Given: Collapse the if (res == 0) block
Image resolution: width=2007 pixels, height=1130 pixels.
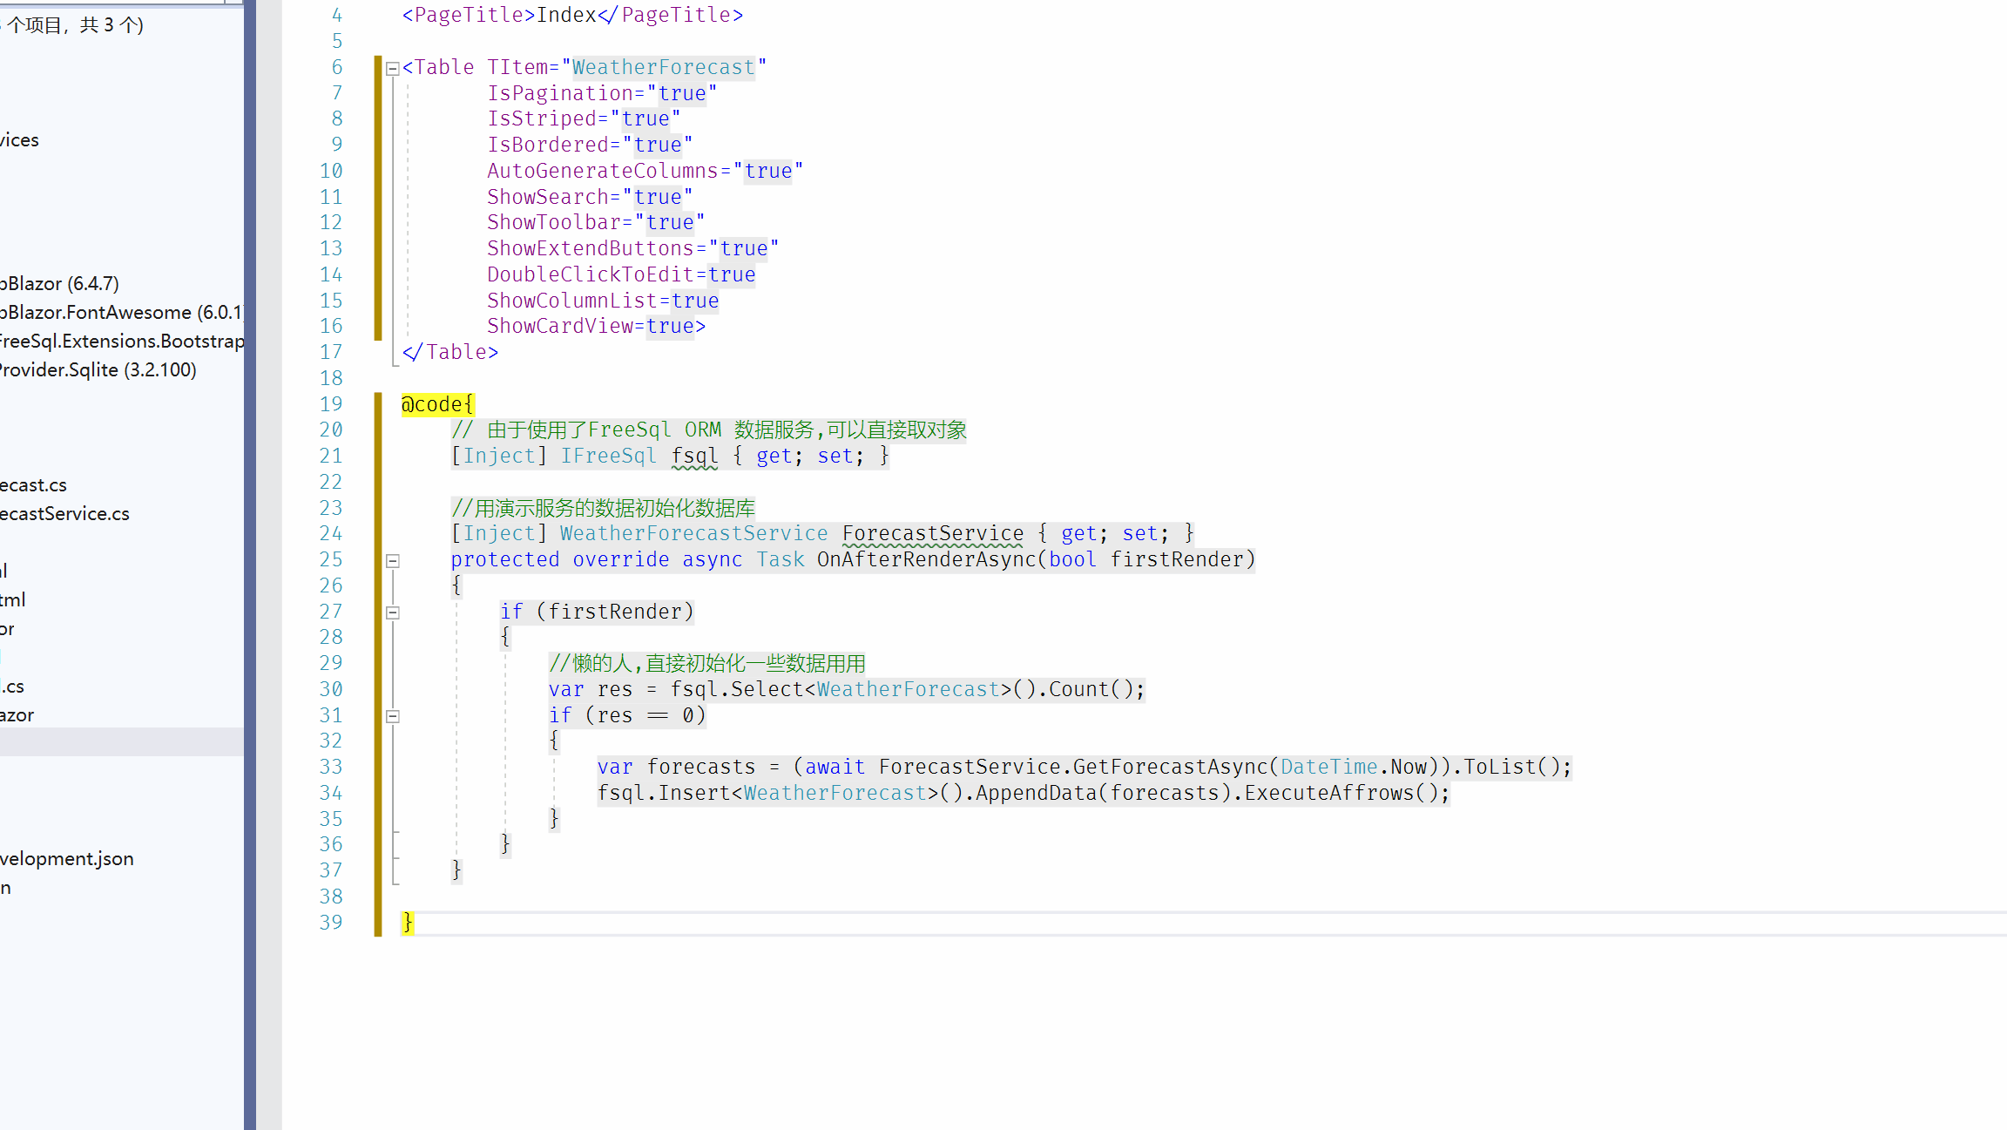Looking at the screenshot, I should (393, 716).
